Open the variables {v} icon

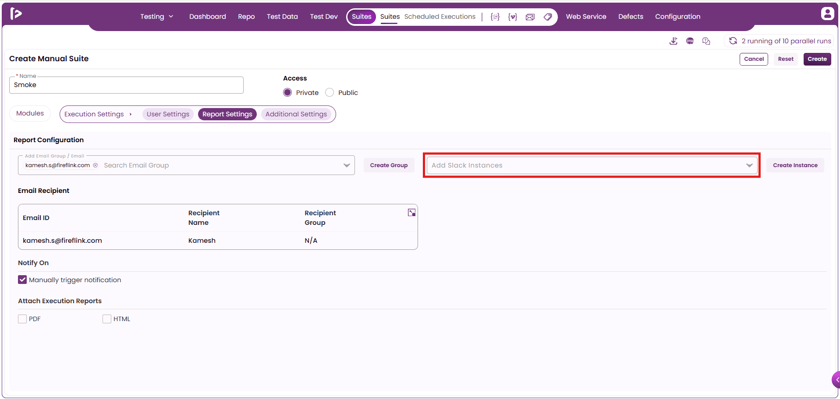pos(513,17)
